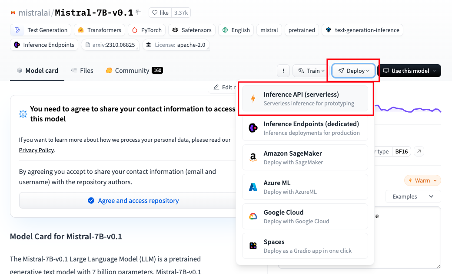This screenshot has height=274, width=452.
Task: Like the model with the heart button
Action: click(x=160, y=13)
